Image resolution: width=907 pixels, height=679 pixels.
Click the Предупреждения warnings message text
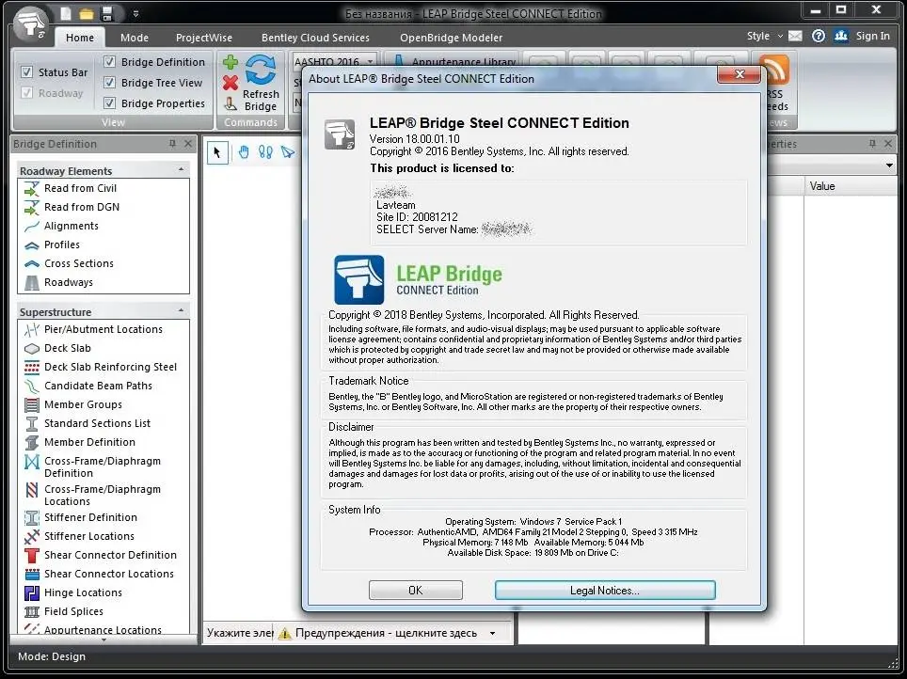[x=387, y=633]
